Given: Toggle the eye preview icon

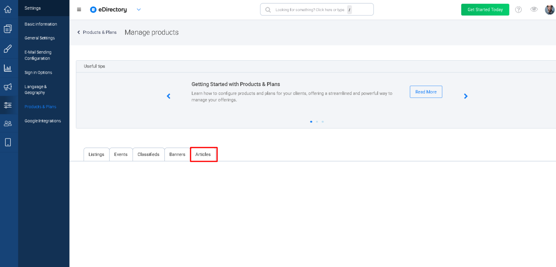Looking at the screenshot, I should tap(534, 10).
